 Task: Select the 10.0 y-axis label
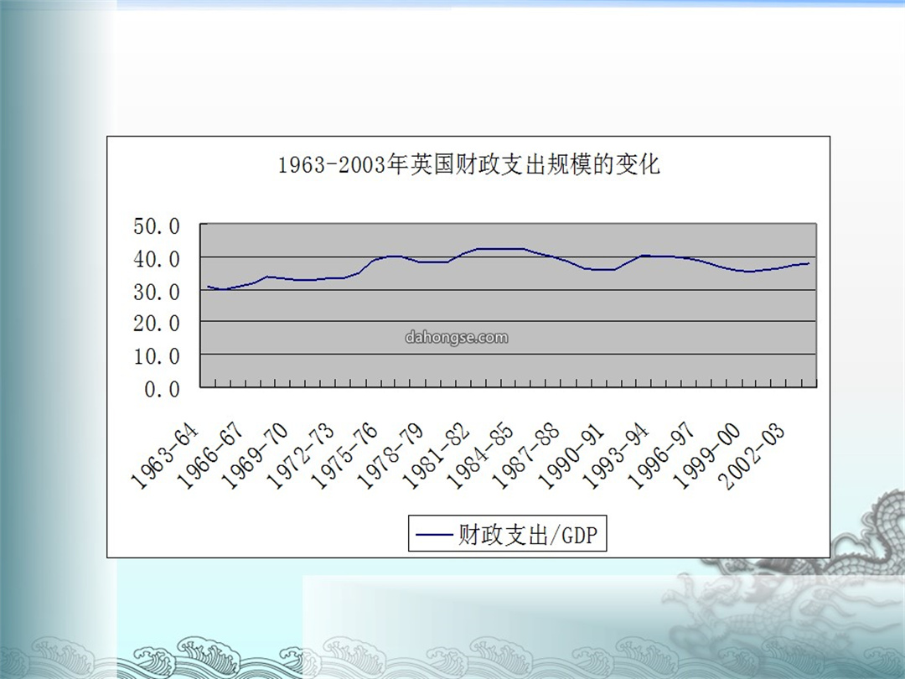tap(157, 357)
